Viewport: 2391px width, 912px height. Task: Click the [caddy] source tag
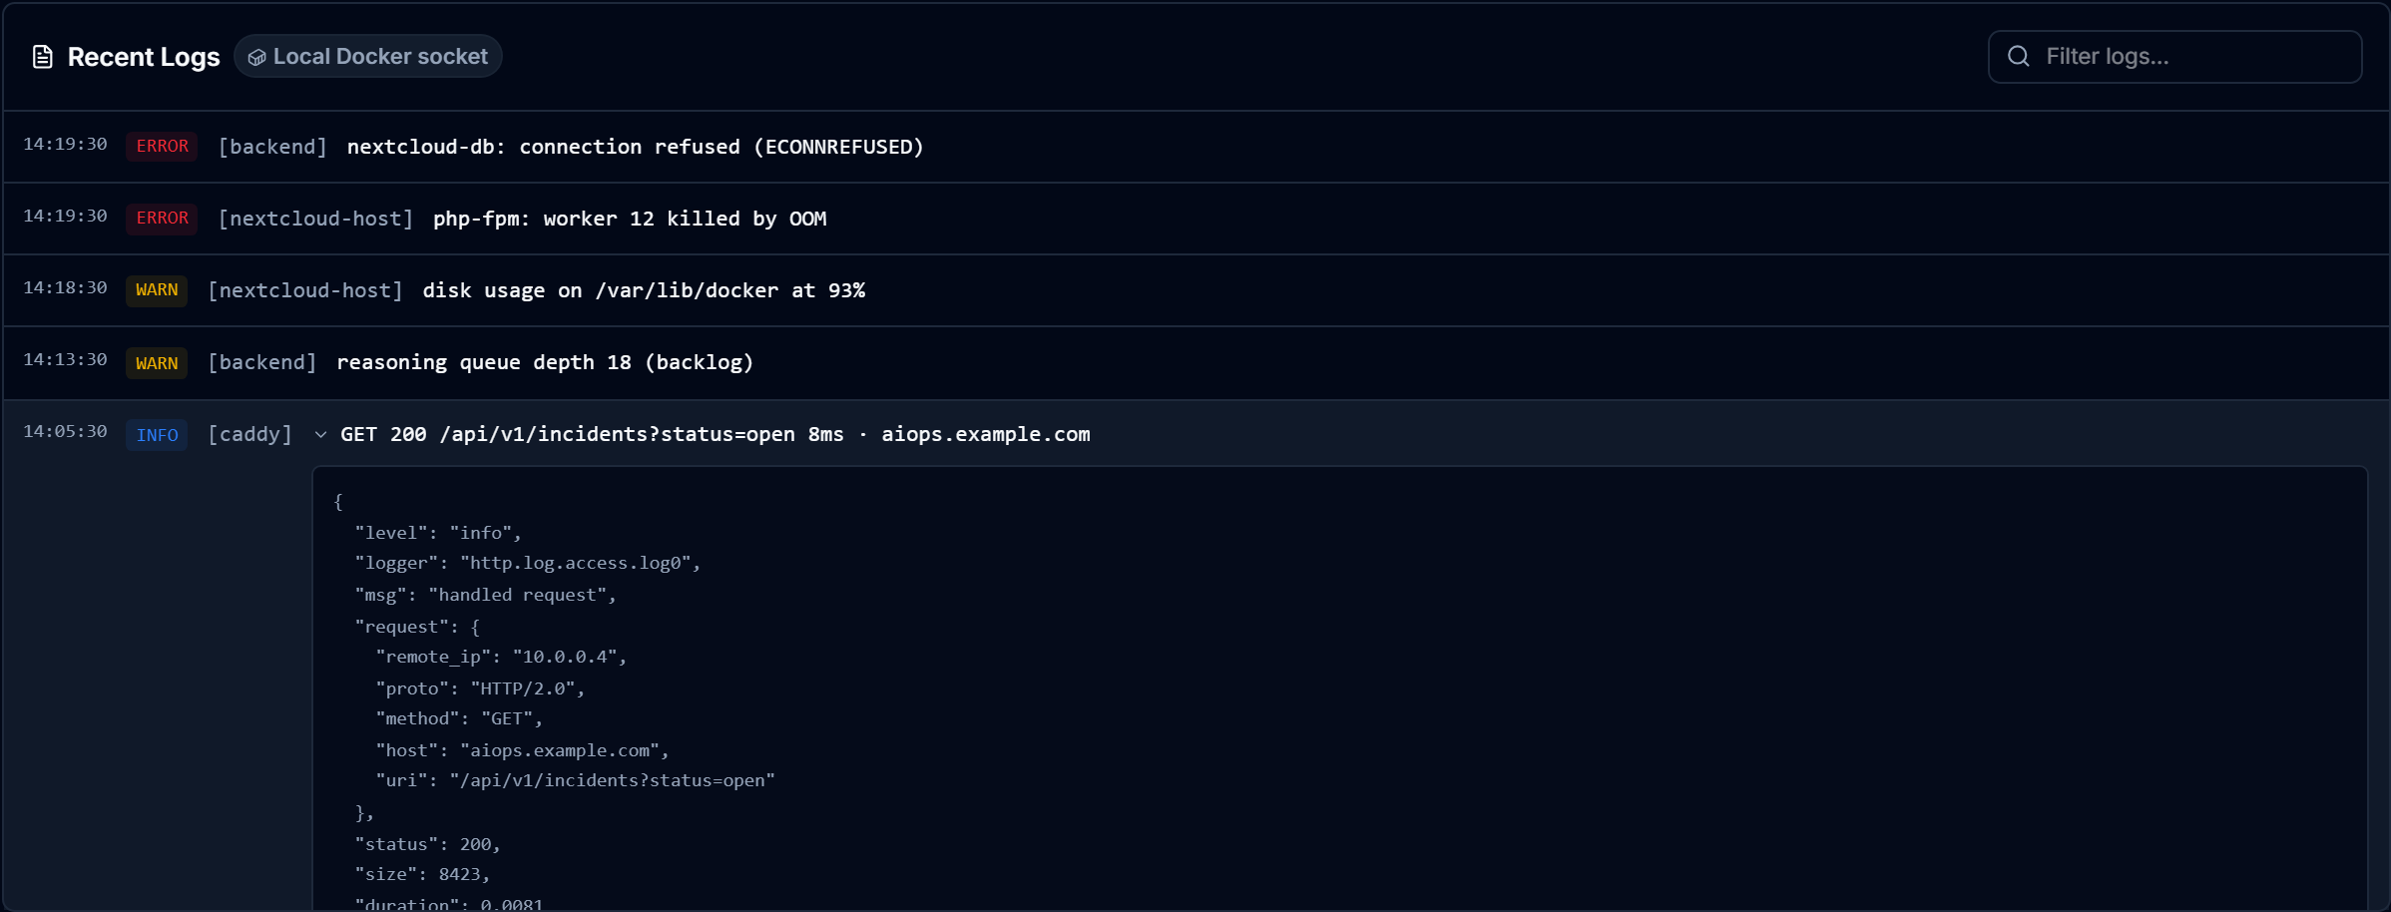click(x=250, y=434)
